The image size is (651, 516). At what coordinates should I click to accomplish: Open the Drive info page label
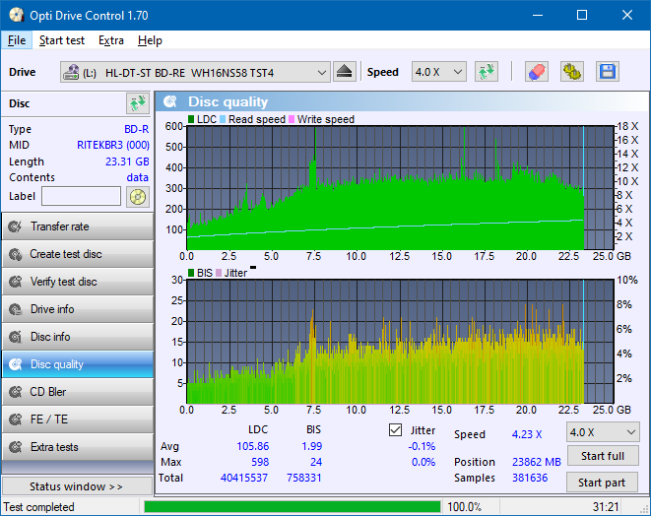tap(52, 309)
